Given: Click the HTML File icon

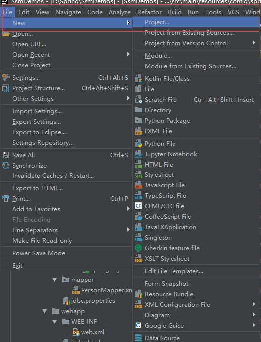Looking at the screenshot, I should click(x=138, y=164).
